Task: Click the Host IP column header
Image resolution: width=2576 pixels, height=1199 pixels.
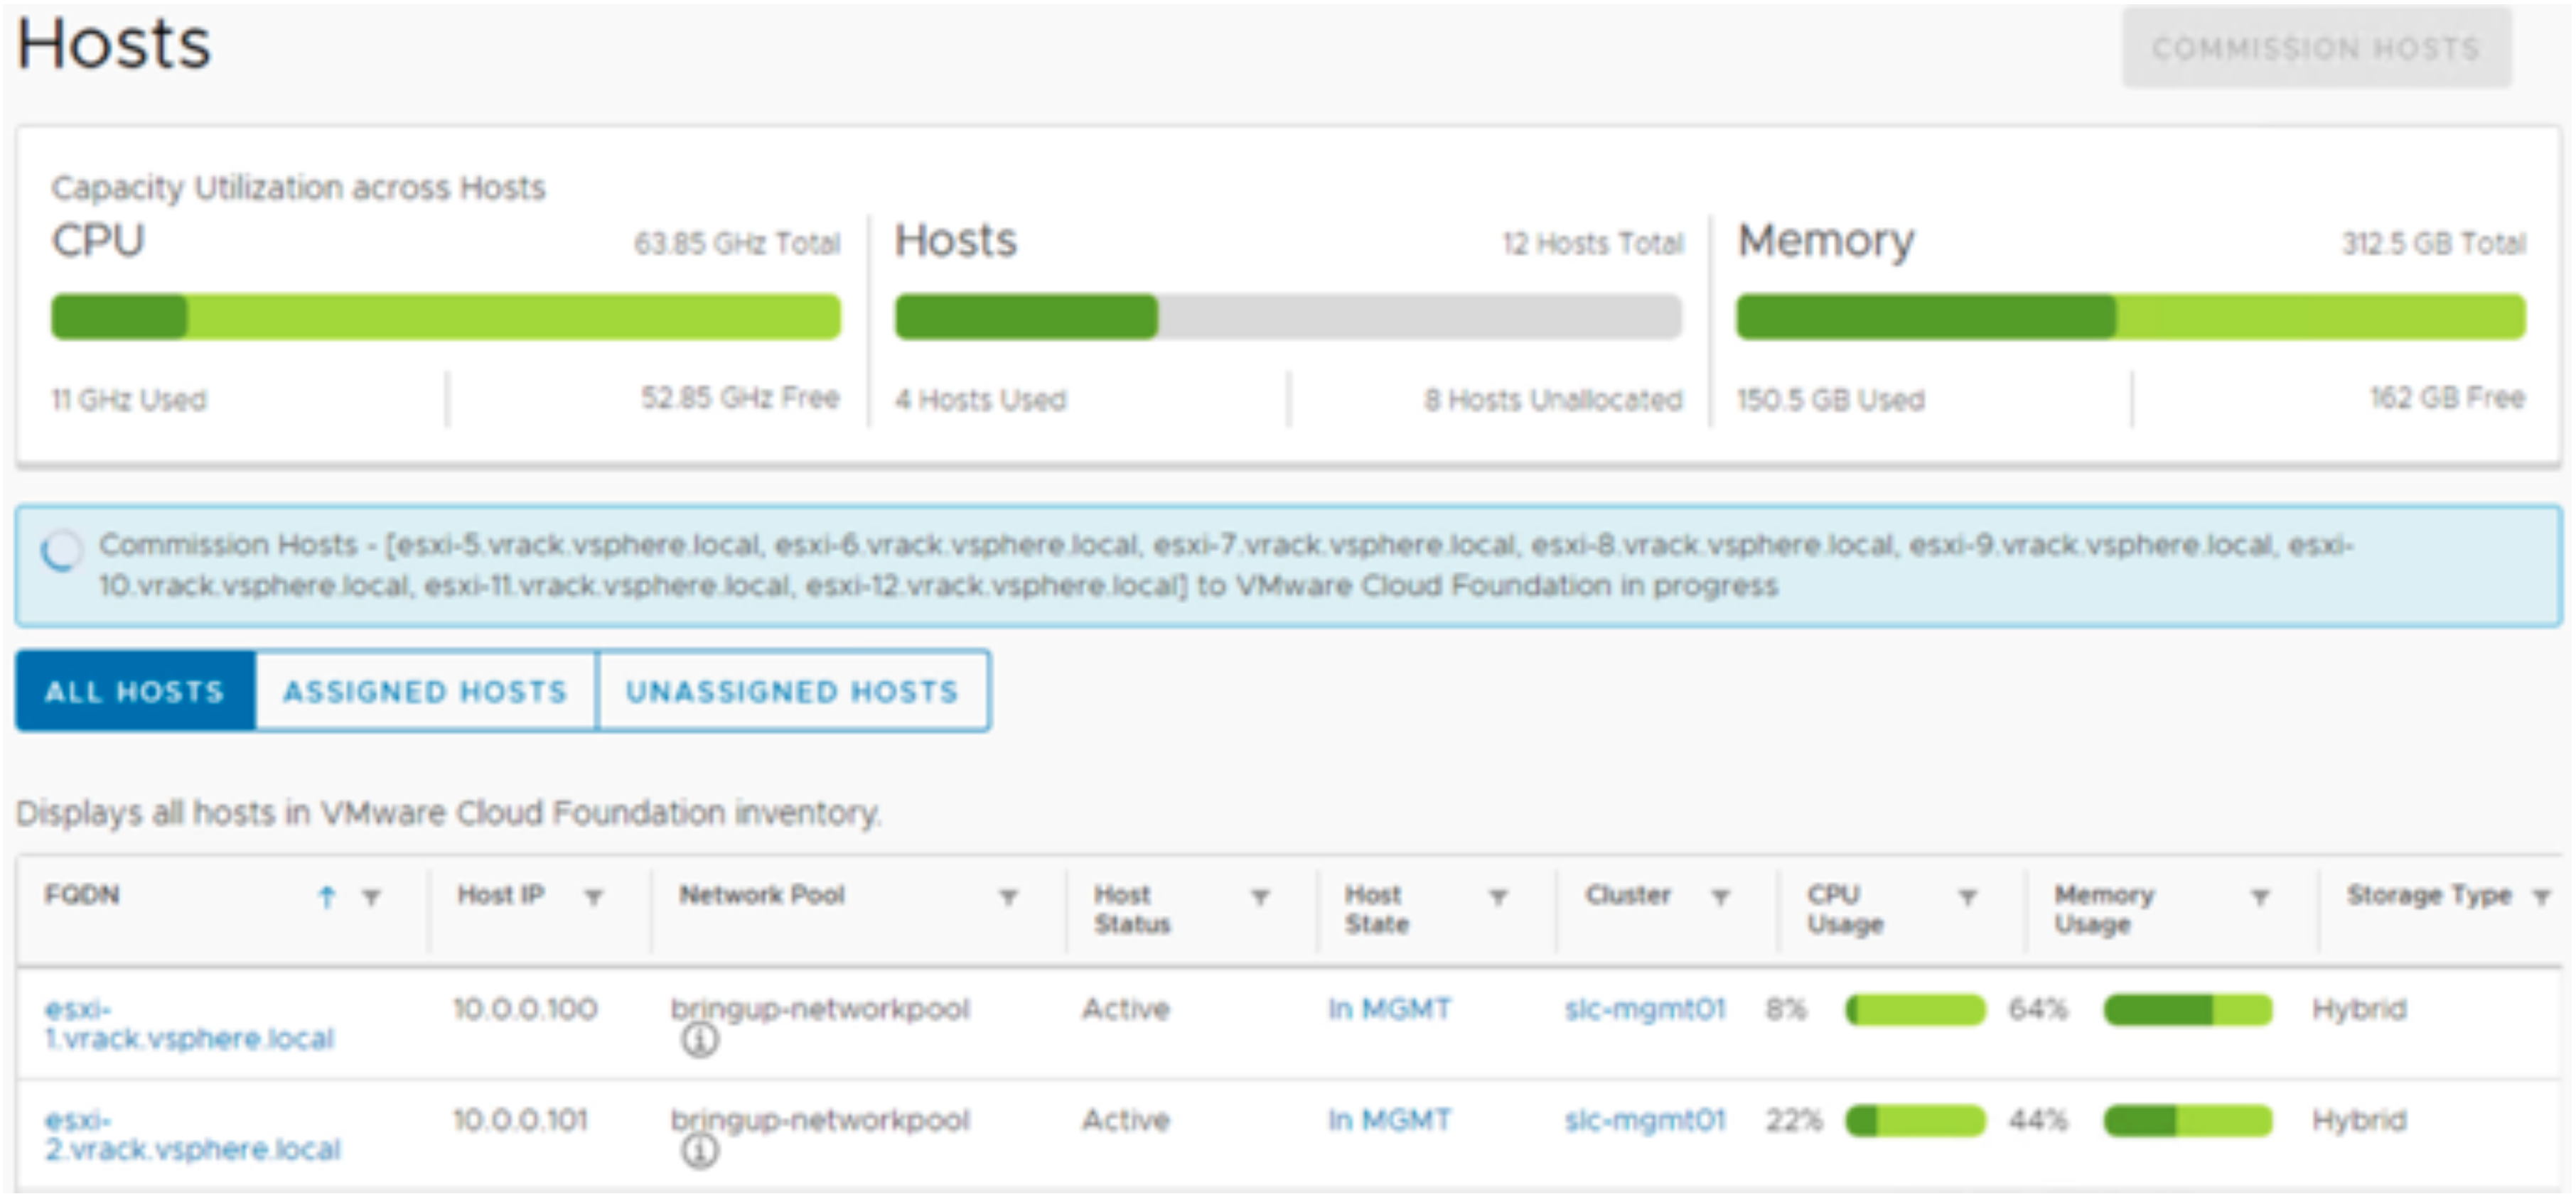Action: (x=501, y=895)
